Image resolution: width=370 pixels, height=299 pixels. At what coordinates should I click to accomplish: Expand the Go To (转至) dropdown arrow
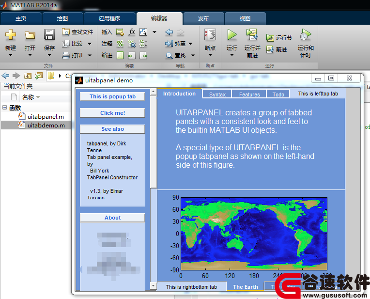coord(190,44)
